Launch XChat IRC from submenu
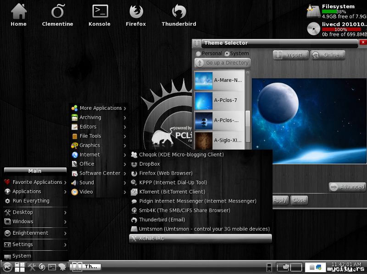The image size is (367, 274). point(200,238)
